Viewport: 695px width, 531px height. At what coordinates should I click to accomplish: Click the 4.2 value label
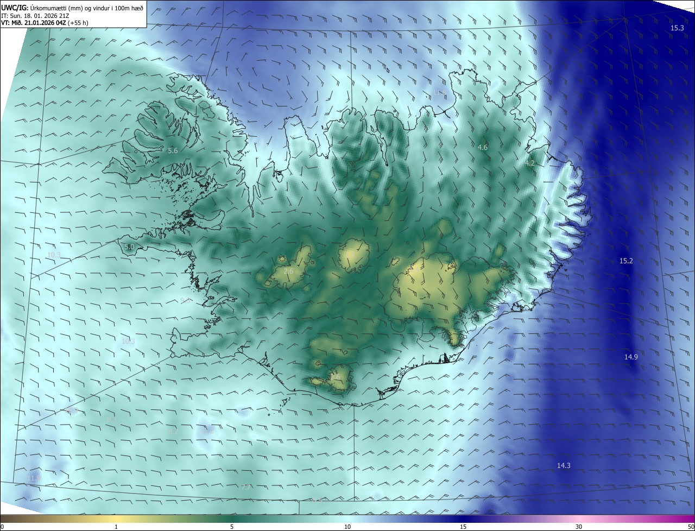point(530,163)
